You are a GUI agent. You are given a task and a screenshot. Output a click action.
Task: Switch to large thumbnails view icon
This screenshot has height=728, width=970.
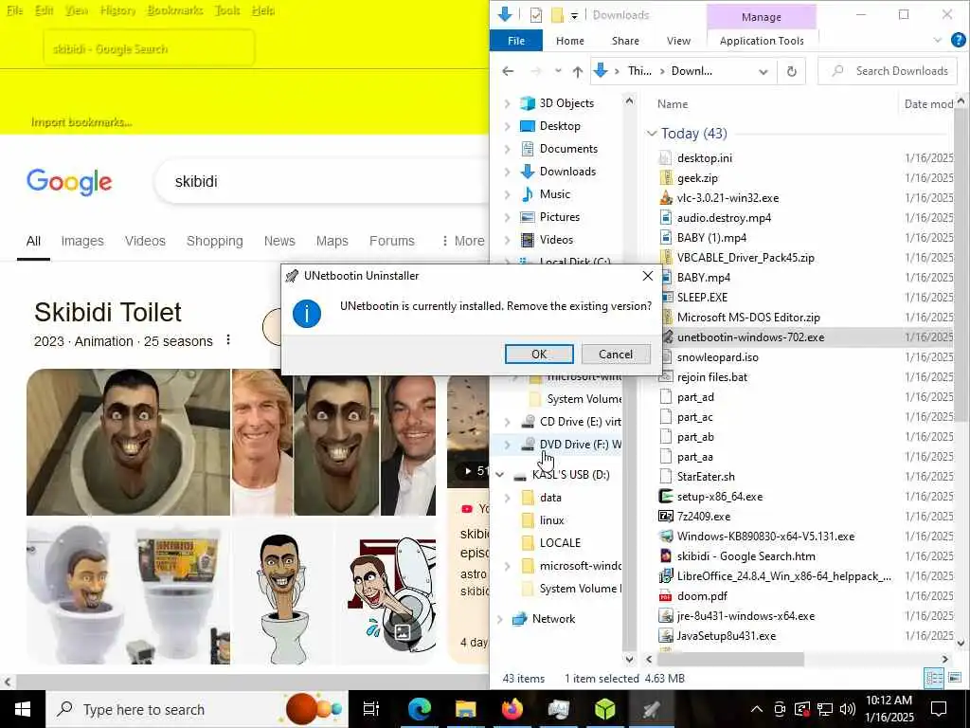(x=954, y=679)
